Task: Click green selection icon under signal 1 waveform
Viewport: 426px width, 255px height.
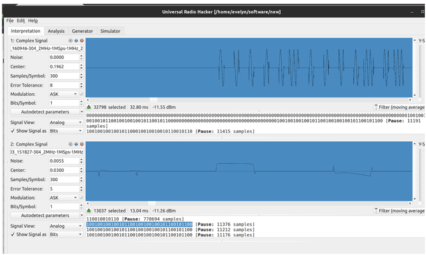Action: click(89, 107)
